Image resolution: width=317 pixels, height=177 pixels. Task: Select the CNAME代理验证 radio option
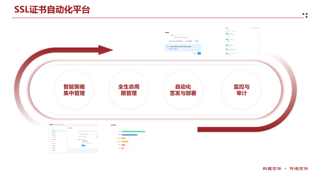pyautogui.click(x=184, y=41)
